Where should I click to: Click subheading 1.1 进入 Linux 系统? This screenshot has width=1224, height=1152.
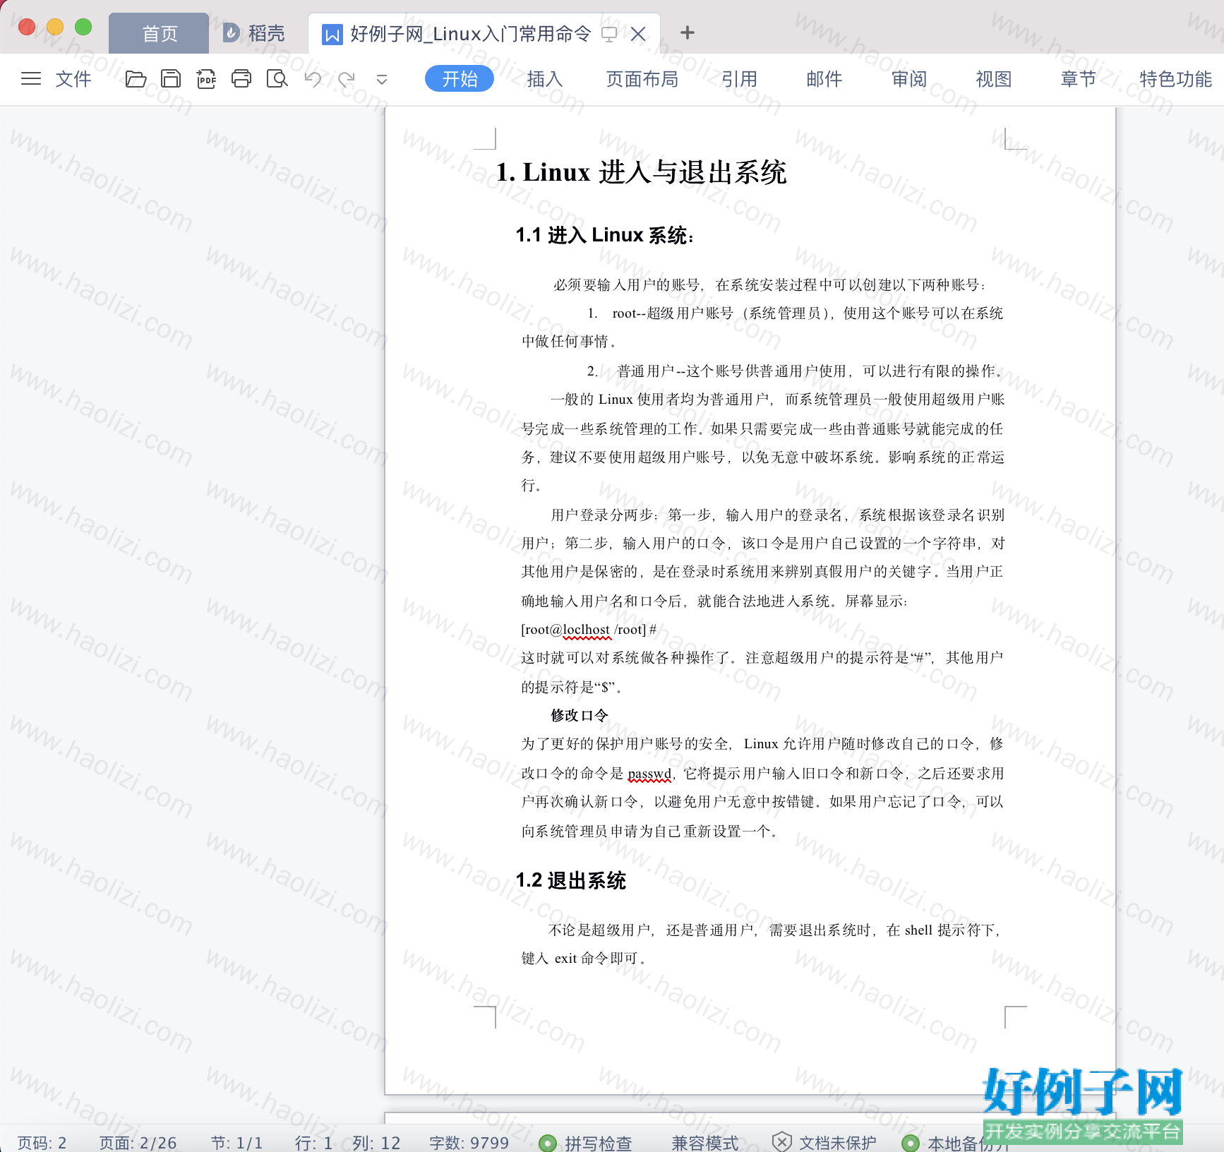pos(604,235)
